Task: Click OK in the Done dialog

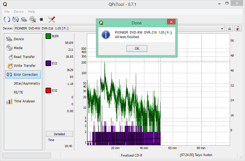Action: coord(137,49)
